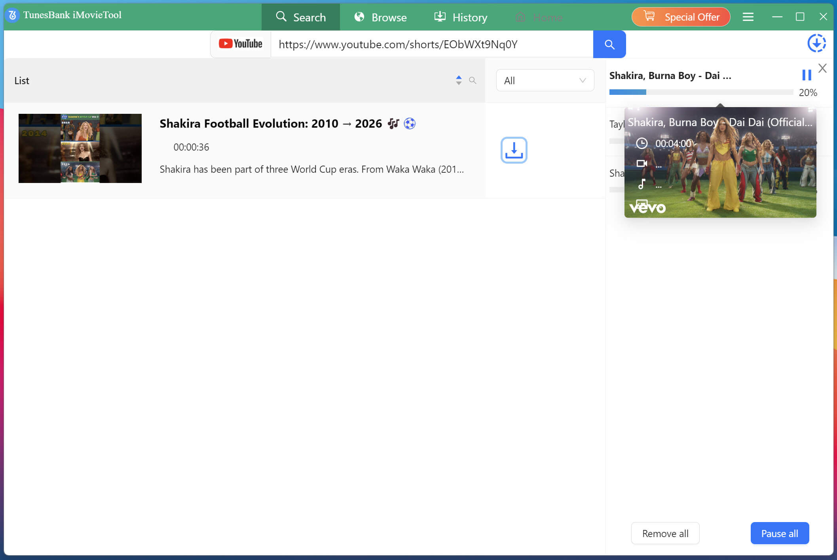This screenshot has height=560, width=837.
Task: Search within the list using the magnifier
Action: pos(473,80)
